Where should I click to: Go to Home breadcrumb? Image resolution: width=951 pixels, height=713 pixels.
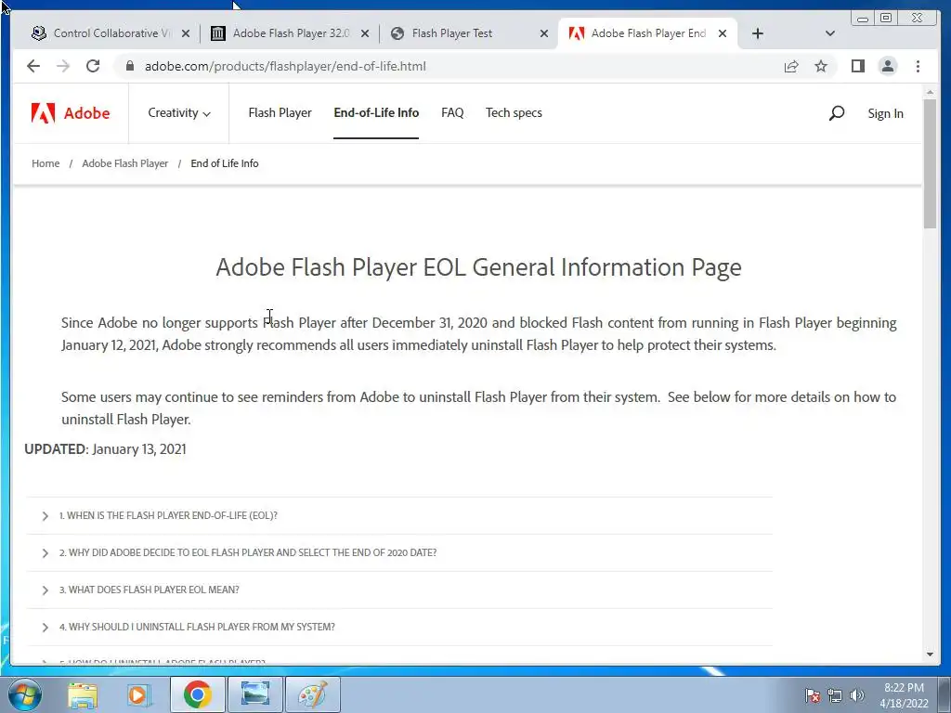click(46, 163)
